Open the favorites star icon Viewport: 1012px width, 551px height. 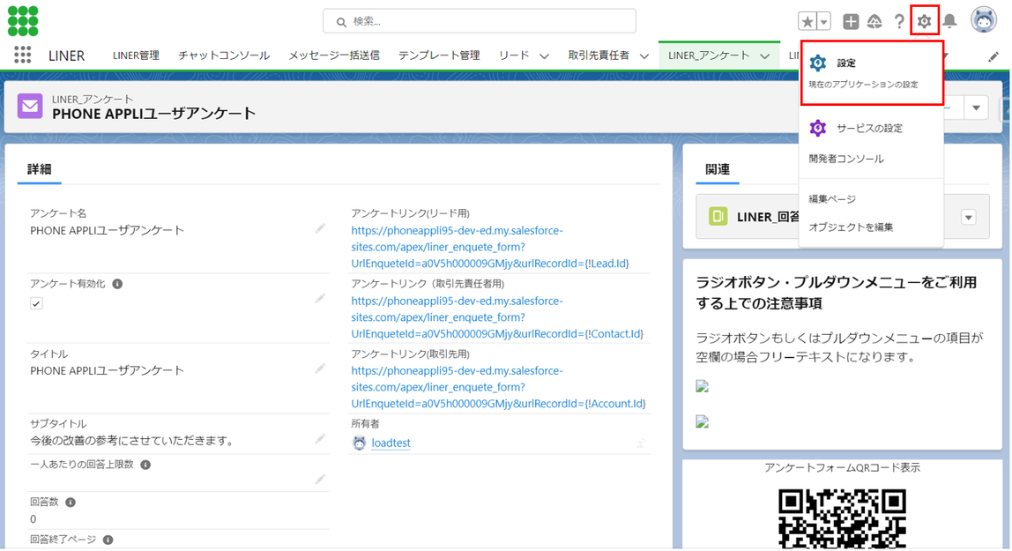pyautogui.click(x=807, y=21)
